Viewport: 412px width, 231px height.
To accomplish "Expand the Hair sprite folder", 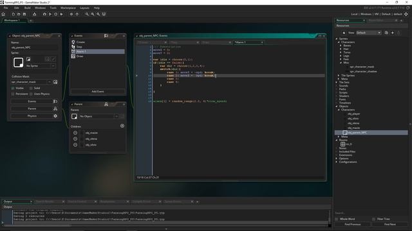I will [341, 49].
